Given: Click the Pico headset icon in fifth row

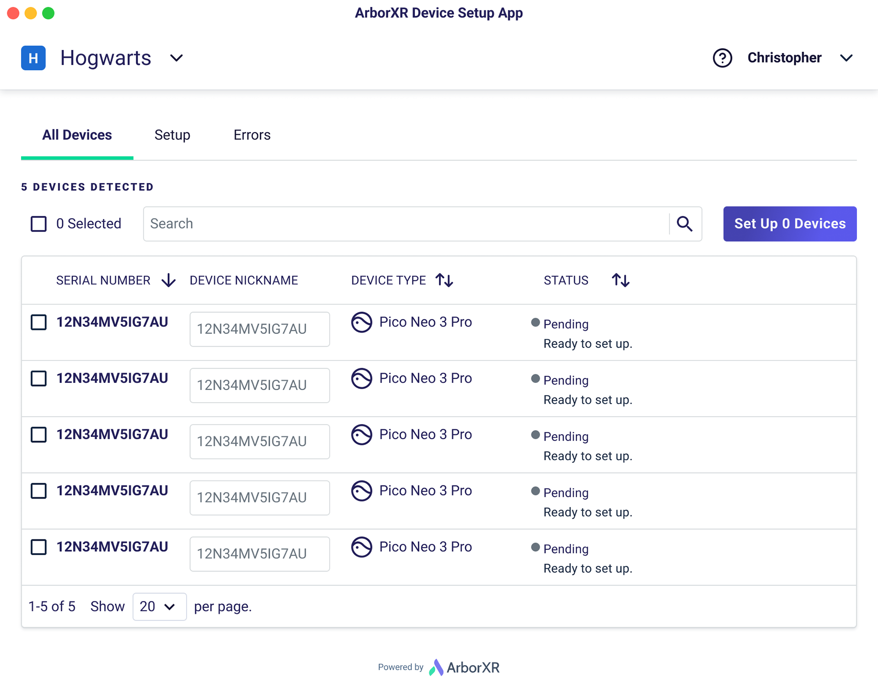Looking at the screenshot, I should (362, 547).
